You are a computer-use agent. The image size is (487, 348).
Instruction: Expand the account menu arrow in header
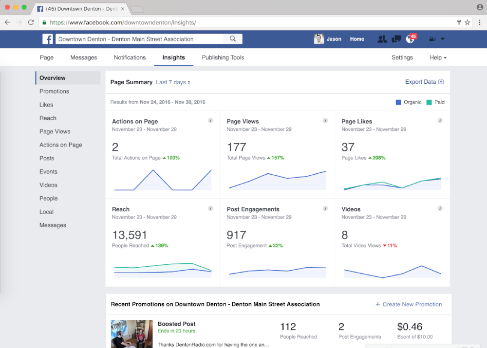[x=443, y=39]
